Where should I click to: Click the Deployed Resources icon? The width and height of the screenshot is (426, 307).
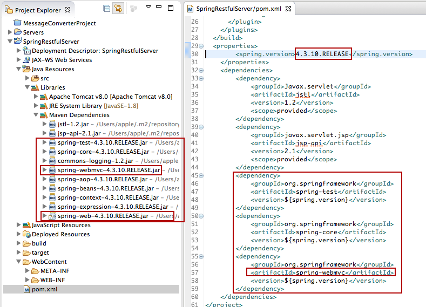[x=26, y=234]
